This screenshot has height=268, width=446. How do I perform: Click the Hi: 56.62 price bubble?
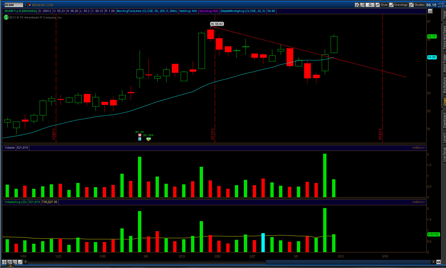217,24
